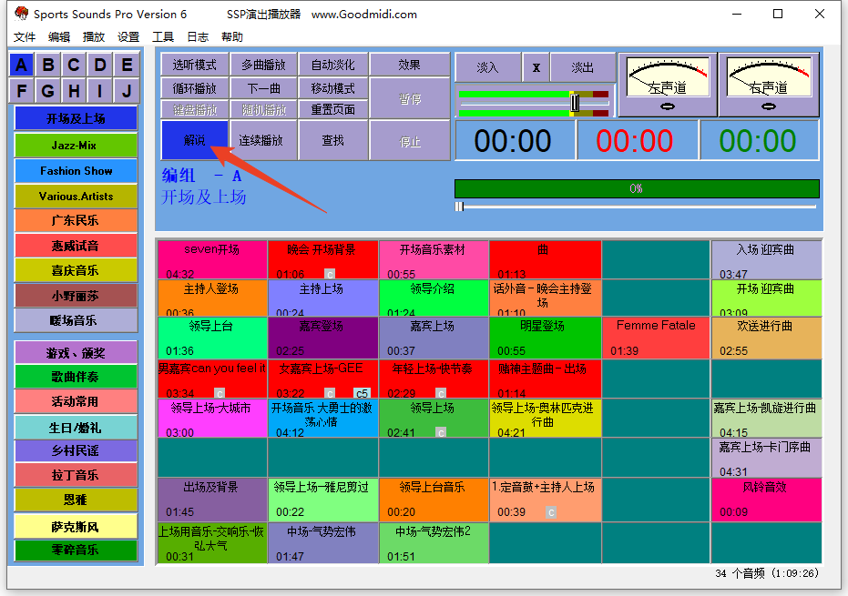Click the right channel VU meter
Viewport: 848px width, 596px height.
click(768, 85)
